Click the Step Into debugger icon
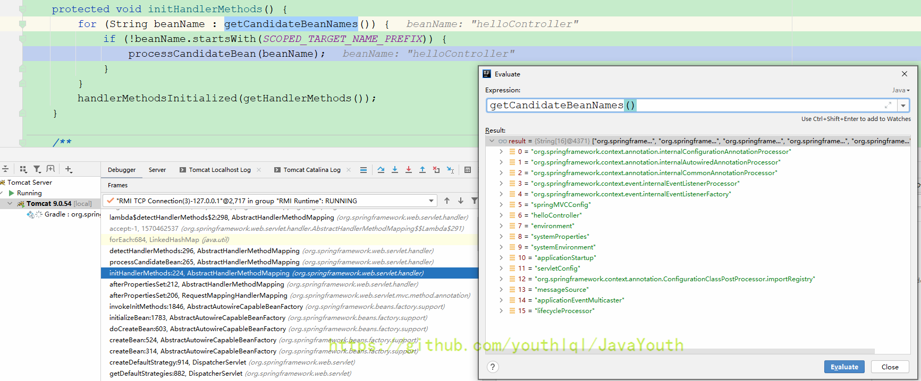 395,170
